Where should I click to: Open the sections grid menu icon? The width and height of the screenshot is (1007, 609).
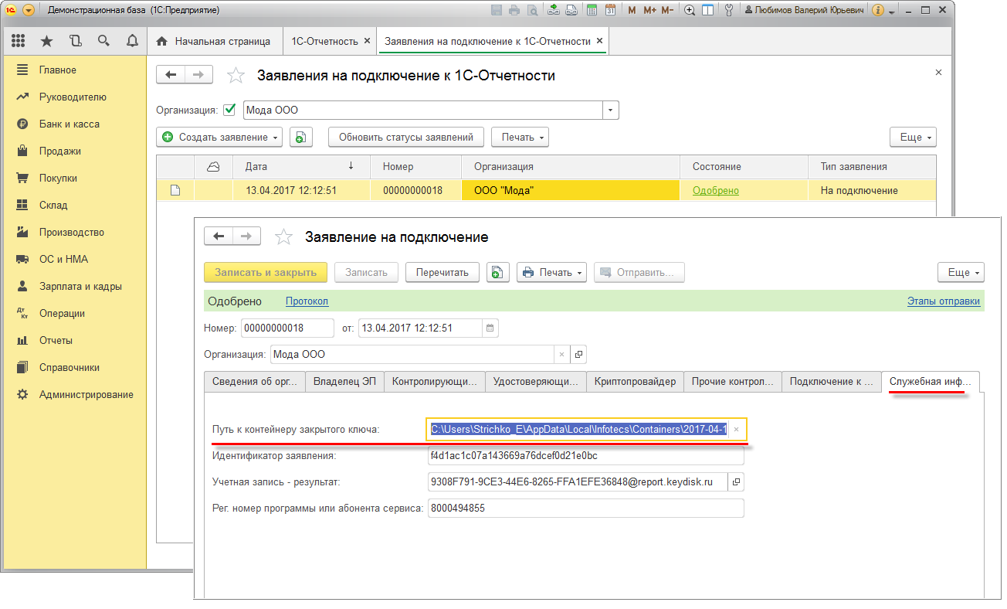click(x=19, y=41)
